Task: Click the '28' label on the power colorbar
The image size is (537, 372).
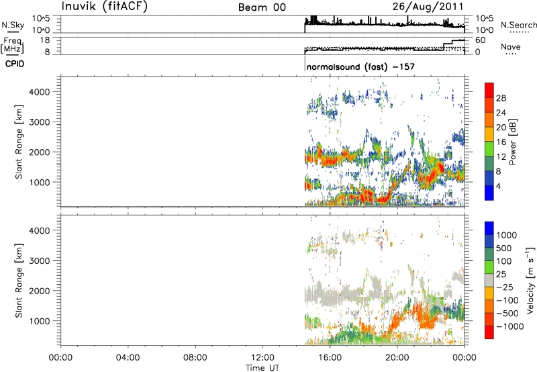Action: click(x=501, y=98)
